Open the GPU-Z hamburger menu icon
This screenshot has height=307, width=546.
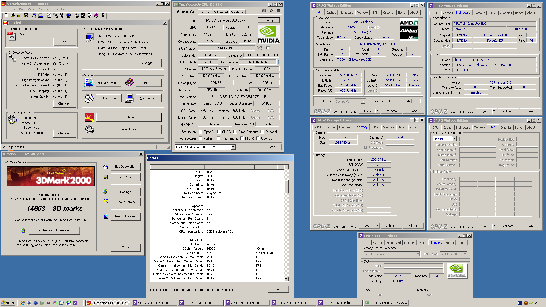278,11
